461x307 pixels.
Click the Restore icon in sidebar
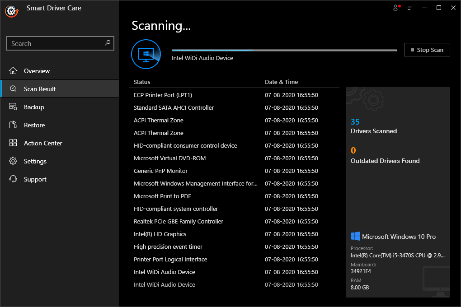pyautogui.click(x=13, y=125)
